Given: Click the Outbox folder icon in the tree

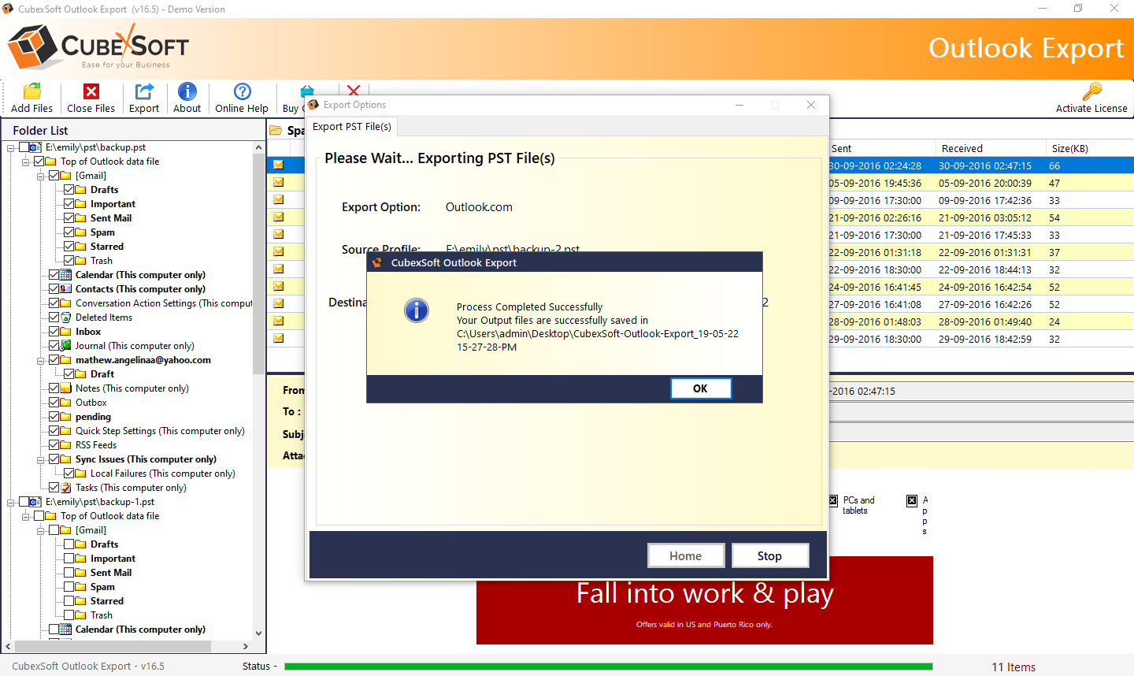Looking at the screenshot, I should pos(66,403).
